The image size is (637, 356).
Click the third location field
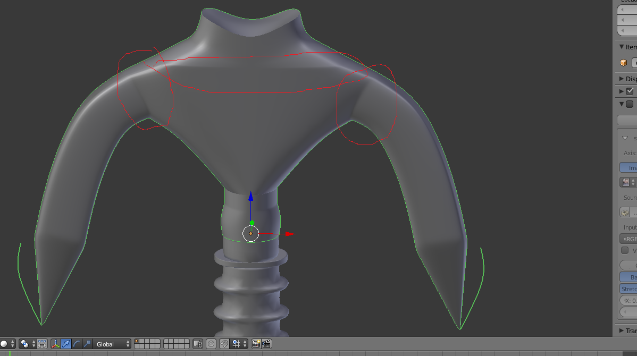click(x=627, y=30)
